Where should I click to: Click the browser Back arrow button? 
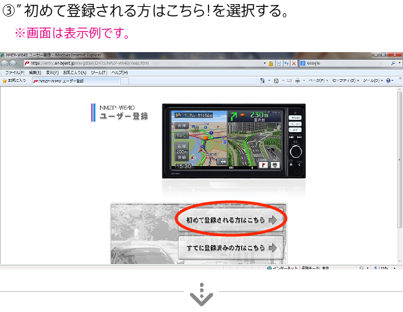pyautogui.click(x=4, y=63)
